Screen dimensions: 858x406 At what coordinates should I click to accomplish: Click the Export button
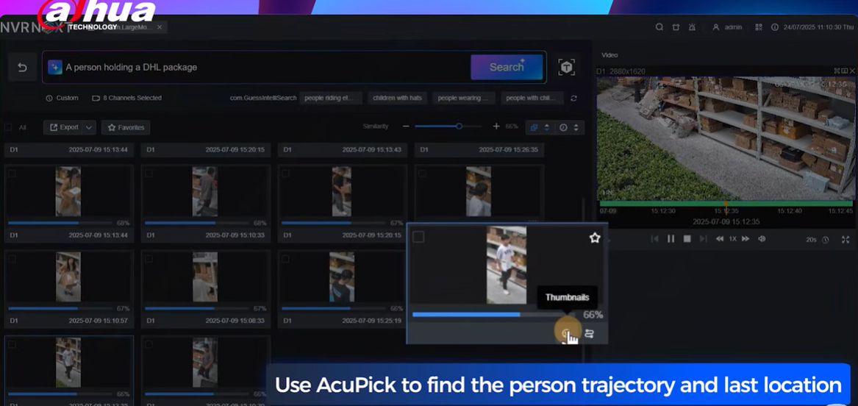click(x=63, y=127)
